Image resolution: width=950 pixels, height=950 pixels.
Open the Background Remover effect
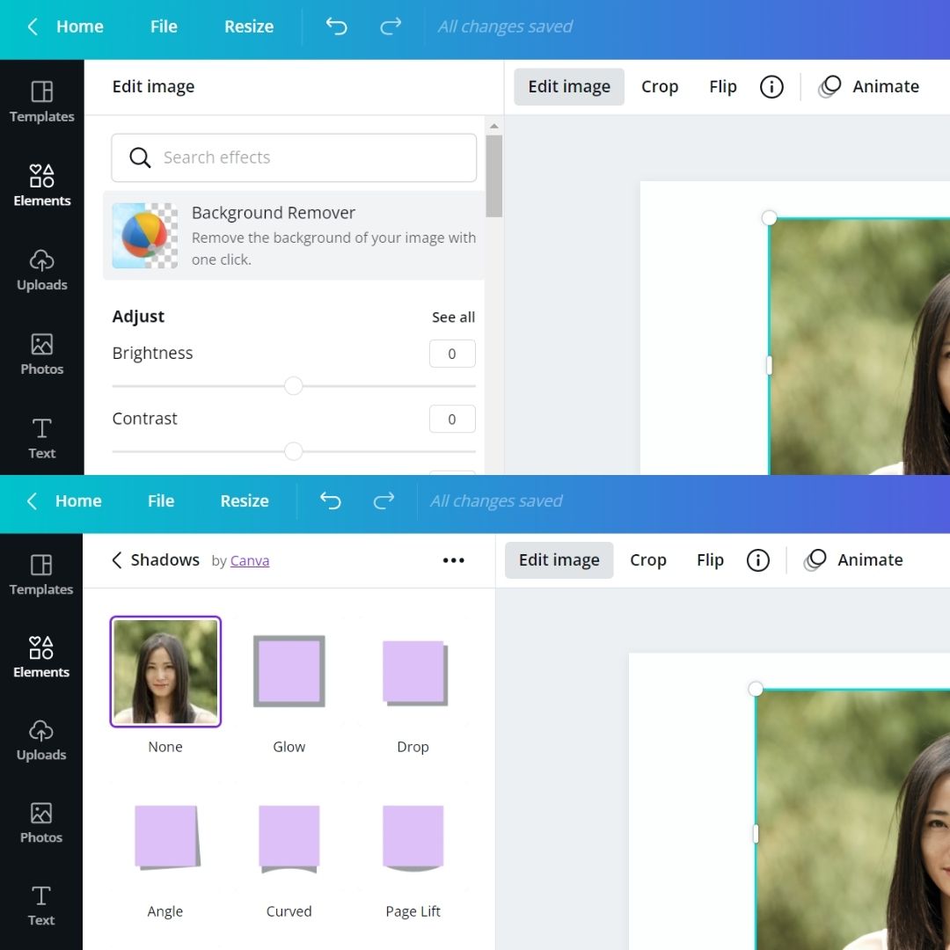coord(293,235)
